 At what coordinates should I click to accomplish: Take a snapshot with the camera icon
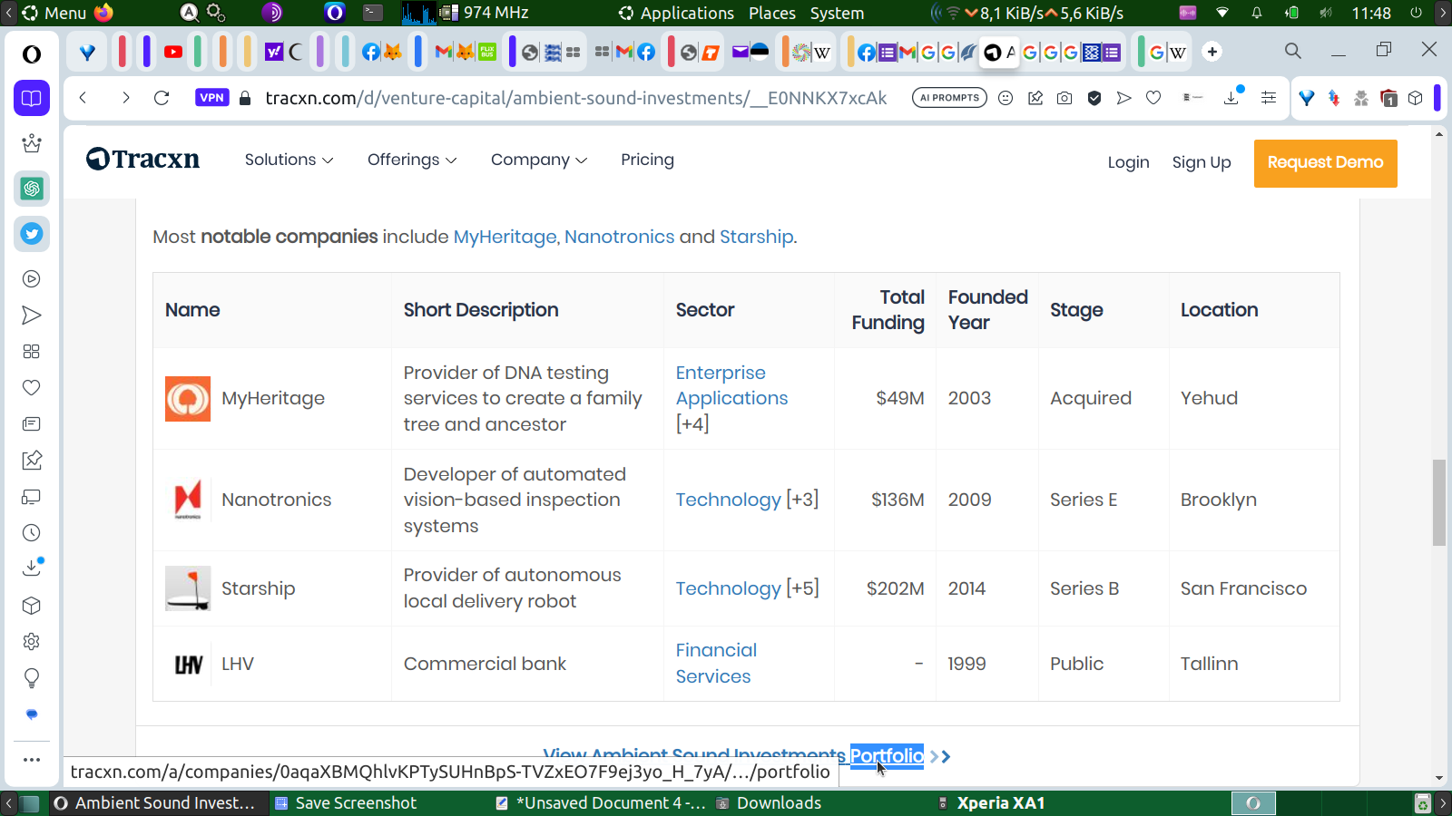[1064, 98]
